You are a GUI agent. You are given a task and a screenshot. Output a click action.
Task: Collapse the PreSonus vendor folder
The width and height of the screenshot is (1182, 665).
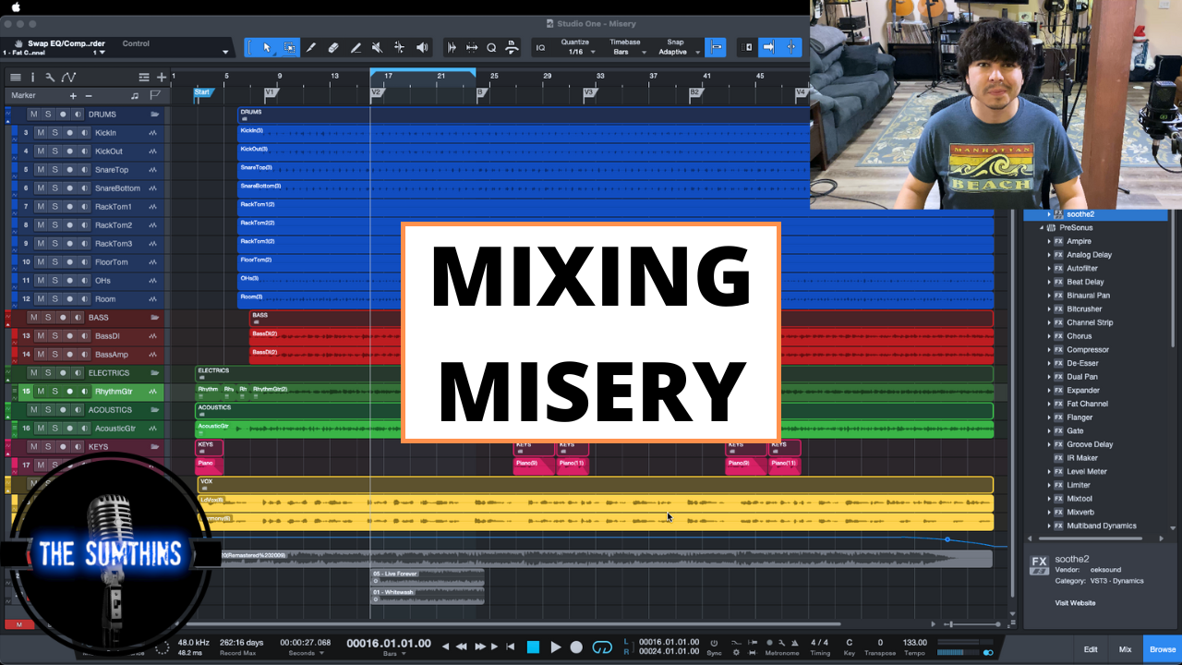coord(1042,227)
